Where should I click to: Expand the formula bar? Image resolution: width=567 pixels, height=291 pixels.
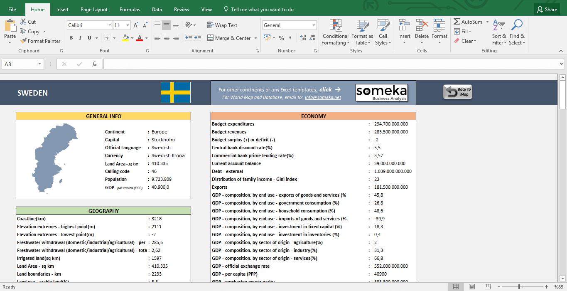562,64
